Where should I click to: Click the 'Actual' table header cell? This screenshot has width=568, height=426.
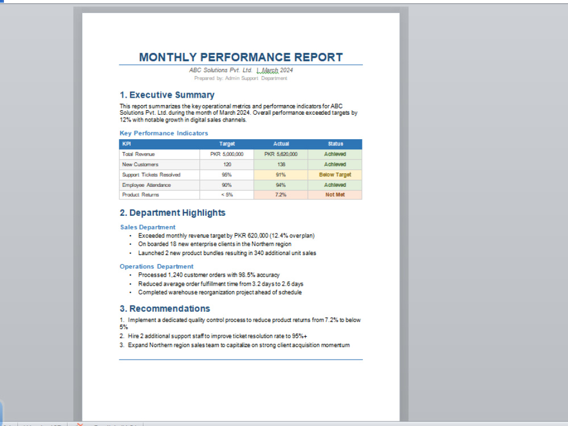[281, 144]
